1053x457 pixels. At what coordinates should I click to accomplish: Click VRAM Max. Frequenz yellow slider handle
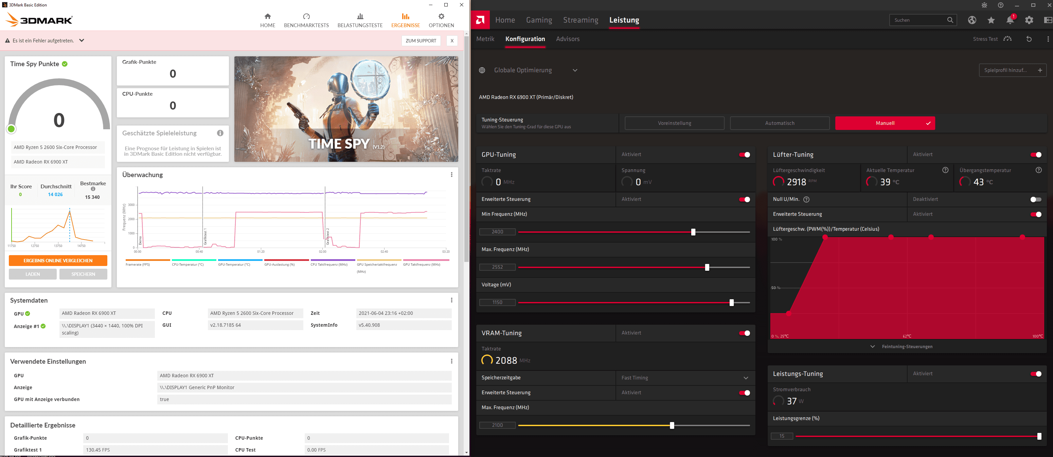pos(672,425)
